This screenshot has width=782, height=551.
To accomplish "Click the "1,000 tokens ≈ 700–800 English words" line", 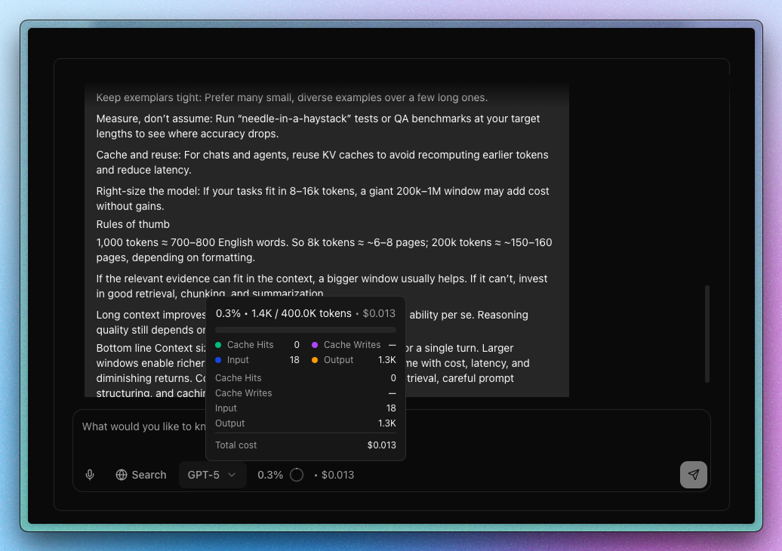I will (324, 250).
